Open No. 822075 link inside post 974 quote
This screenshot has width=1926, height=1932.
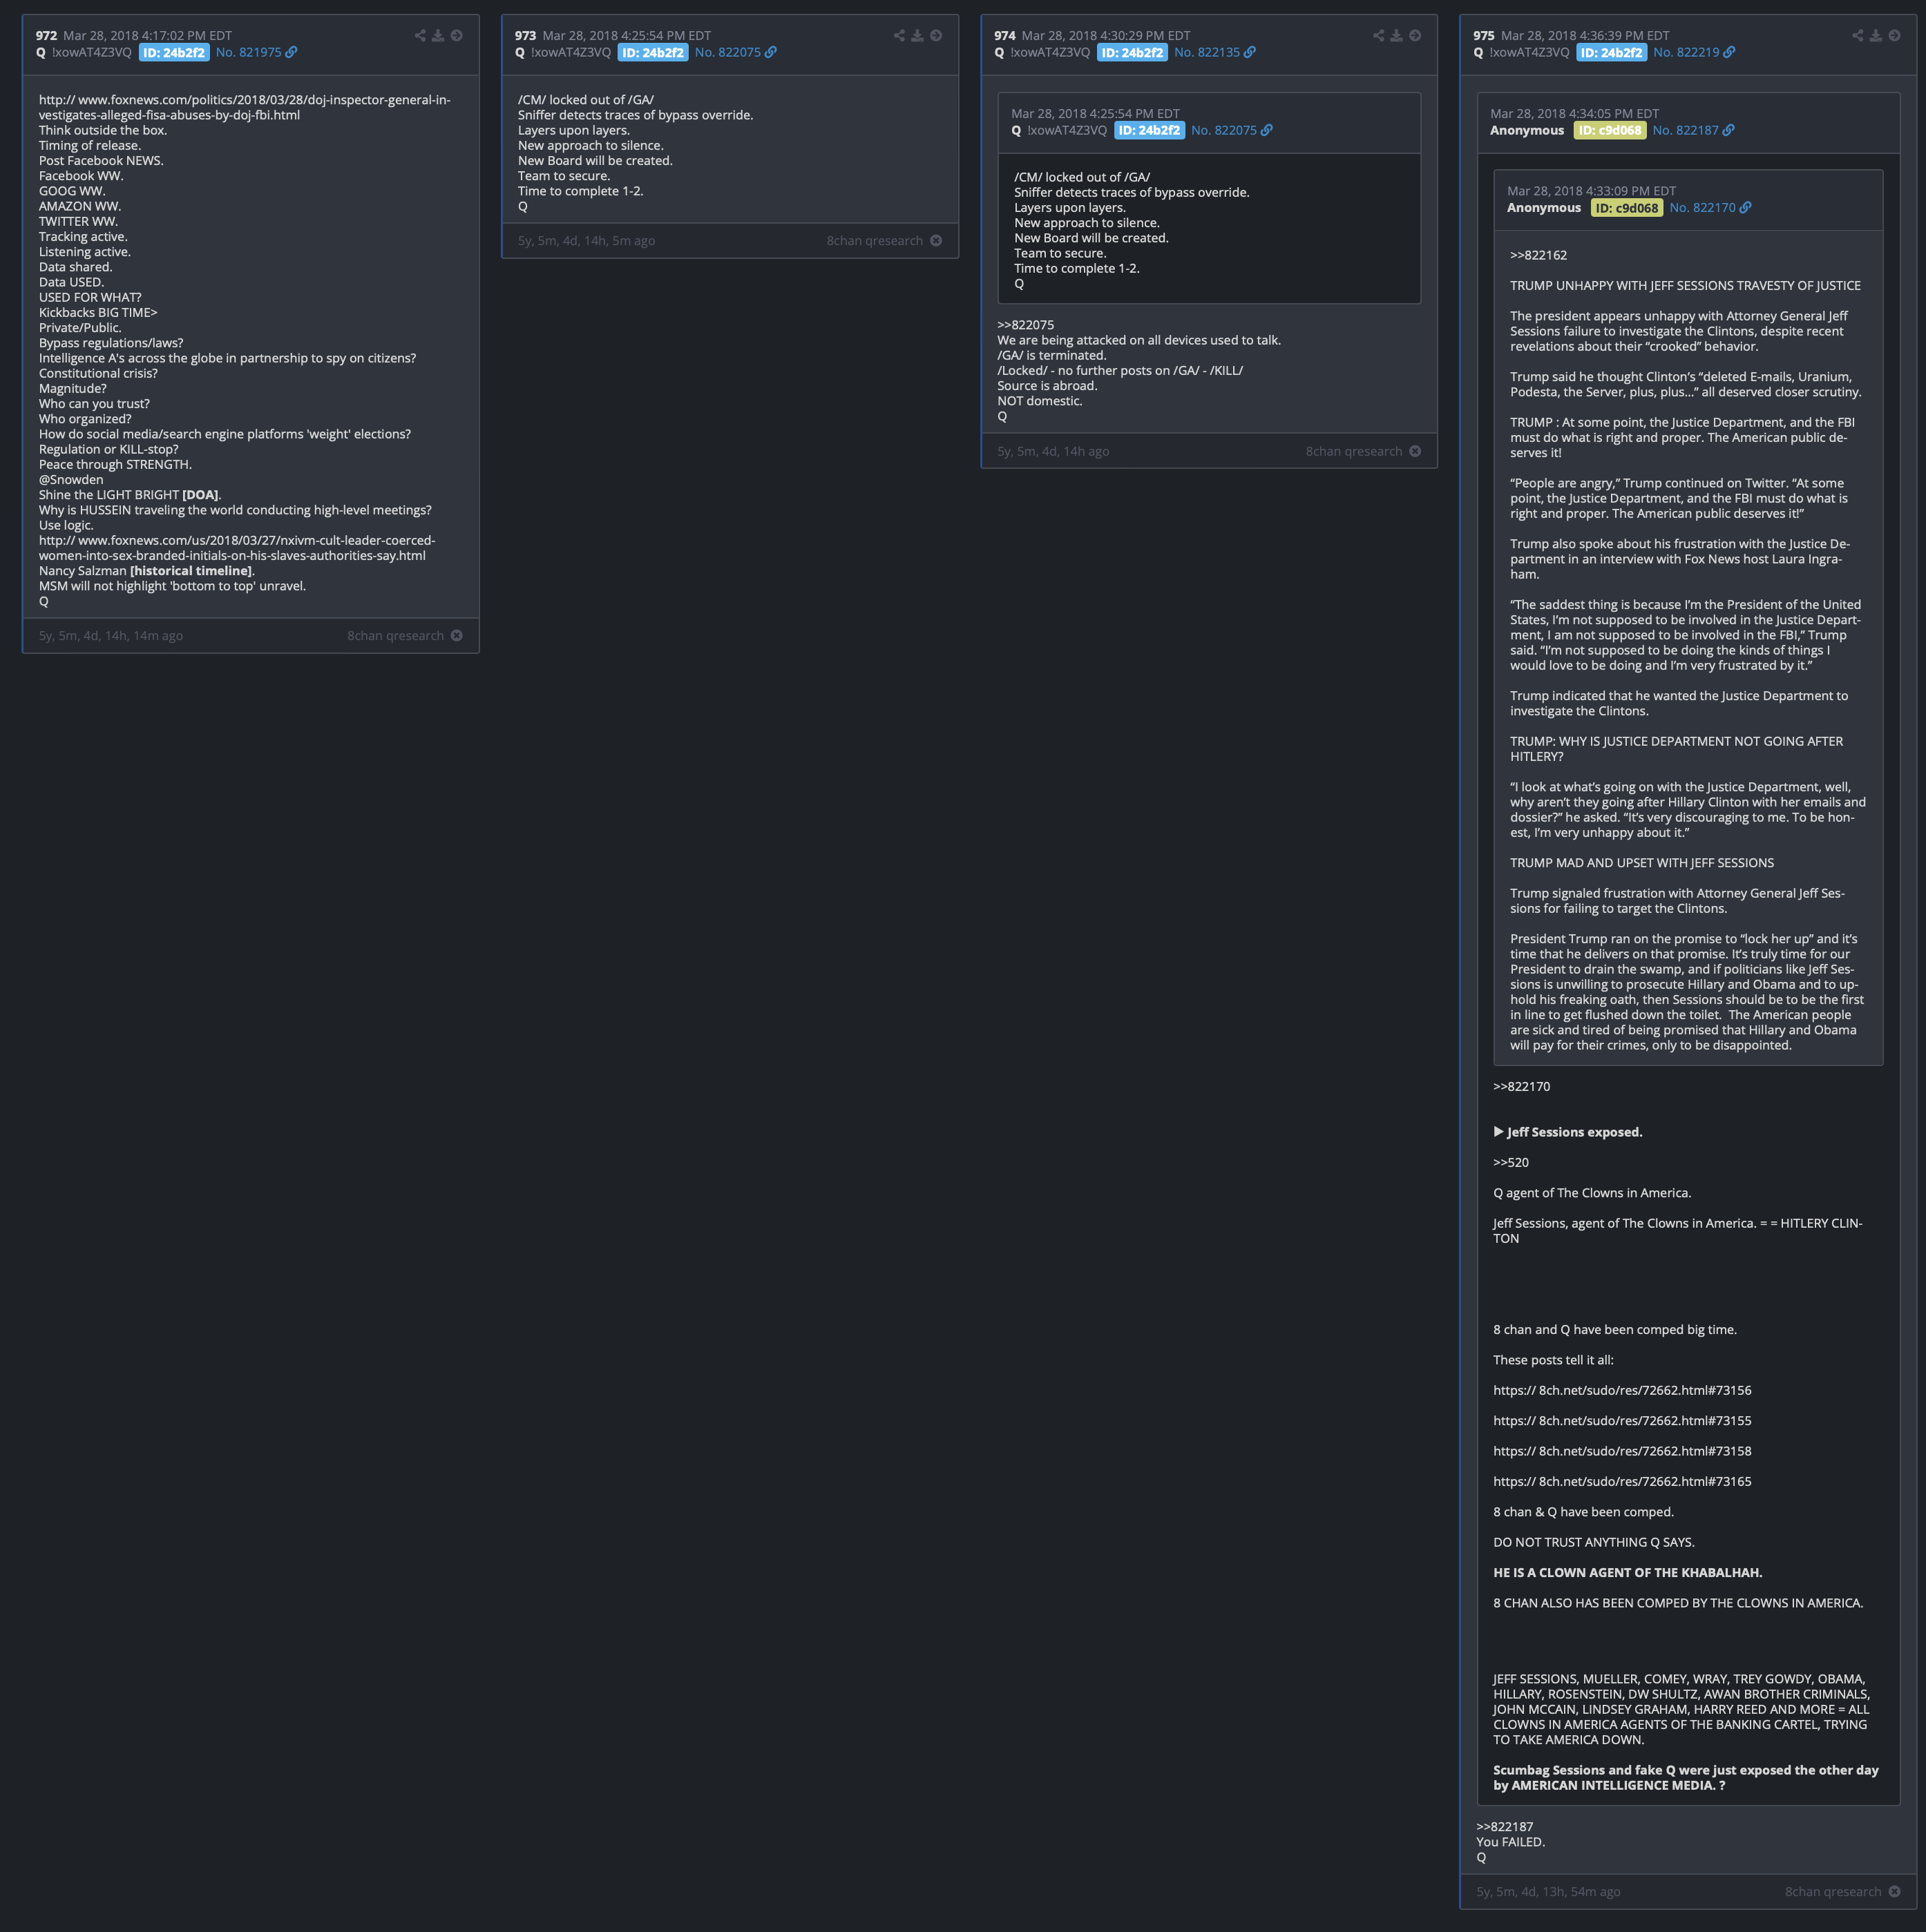1225,131
